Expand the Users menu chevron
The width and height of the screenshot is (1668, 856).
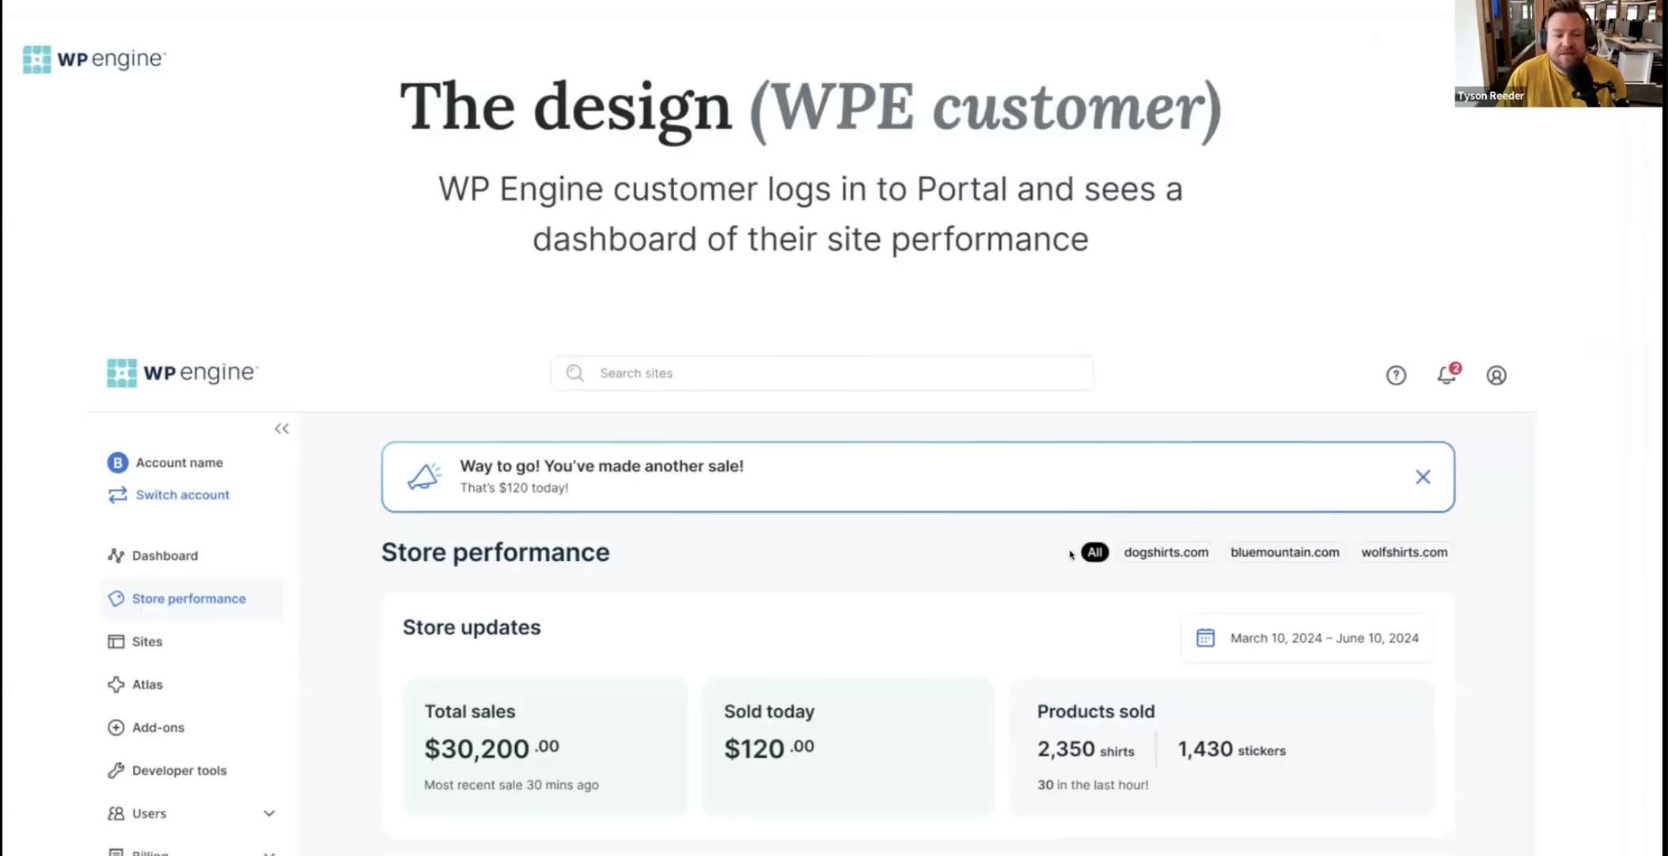pyautogui.click(x=269, y=813)
